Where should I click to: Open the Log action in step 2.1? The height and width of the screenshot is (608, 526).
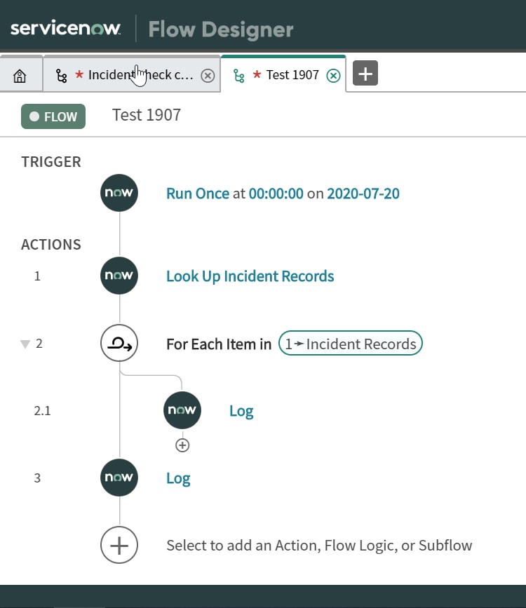click(241, 411)
